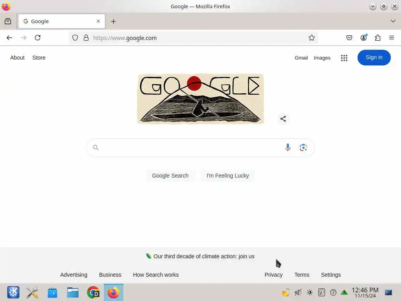The image size is (401, 301).
Task: Save page to Pocket
Action: [349, 38]
